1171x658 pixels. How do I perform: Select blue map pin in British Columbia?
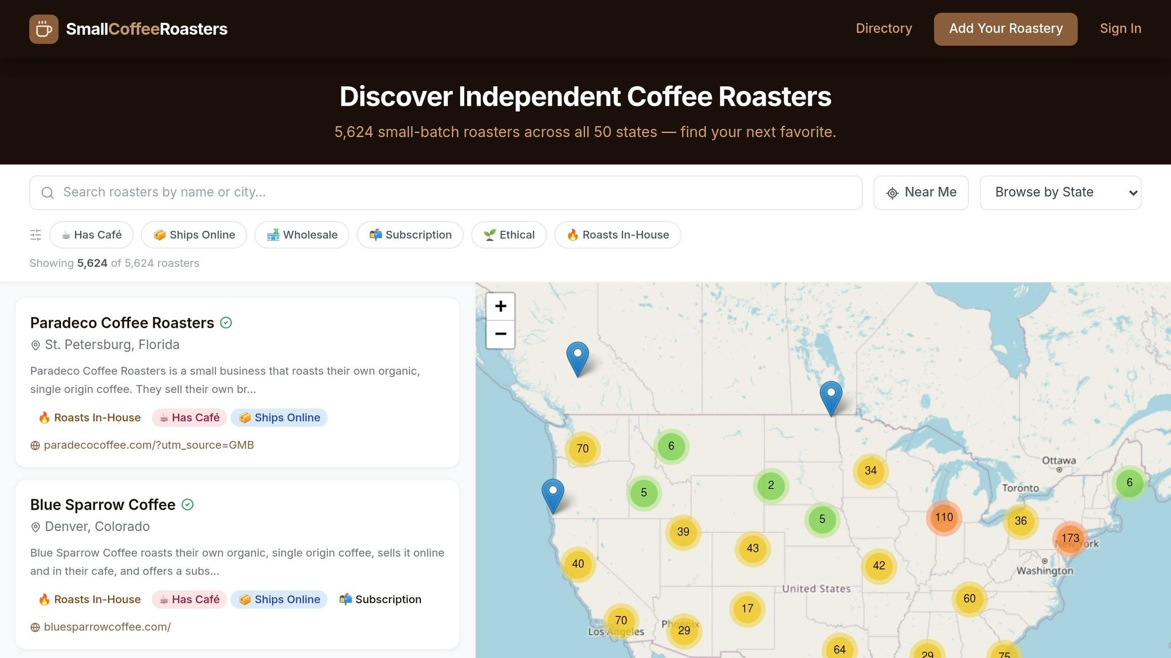[x=577, y=359]
